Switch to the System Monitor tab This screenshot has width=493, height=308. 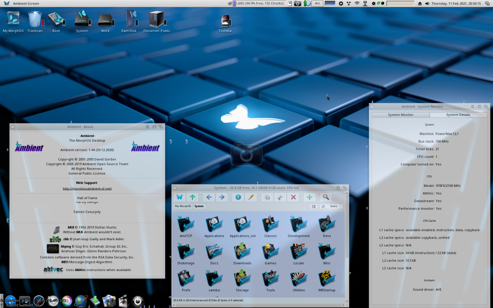(x=401, y=115)
